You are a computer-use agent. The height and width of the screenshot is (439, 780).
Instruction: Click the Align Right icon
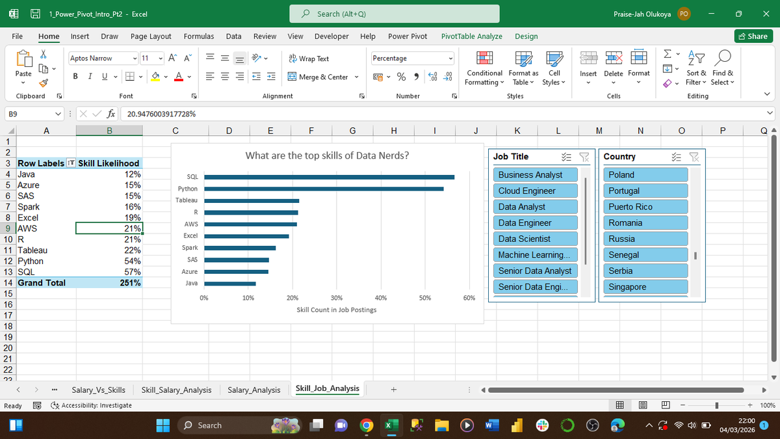(240, 77)
